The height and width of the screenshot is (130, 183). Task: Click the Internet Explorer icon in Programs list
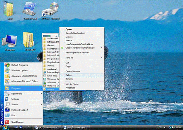pyautogui.click(x=45, y=72)
